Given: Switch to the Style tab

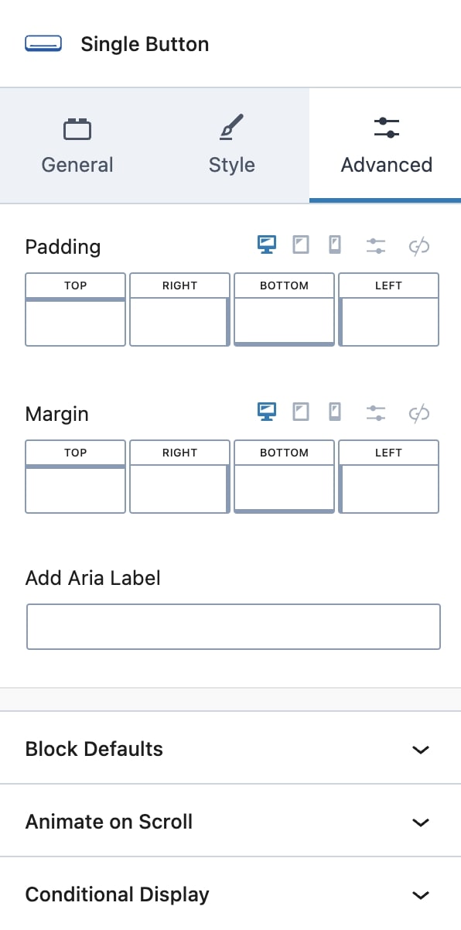Looking at the screenshot, I should (x=232, y=145).
